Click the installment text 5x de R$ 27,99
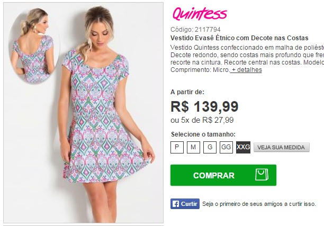 point(207,120)
